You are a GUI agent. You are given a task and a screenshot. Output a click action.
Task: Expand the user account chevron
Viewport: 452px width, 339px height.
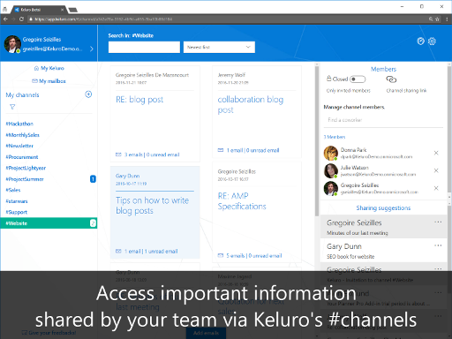pyautogui.click(x=92, y=49)
